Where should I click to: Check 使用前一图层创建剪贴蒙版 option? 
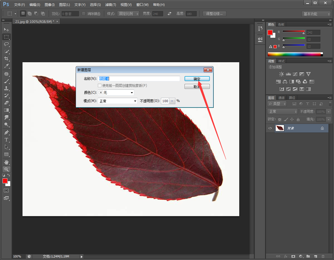100,86
